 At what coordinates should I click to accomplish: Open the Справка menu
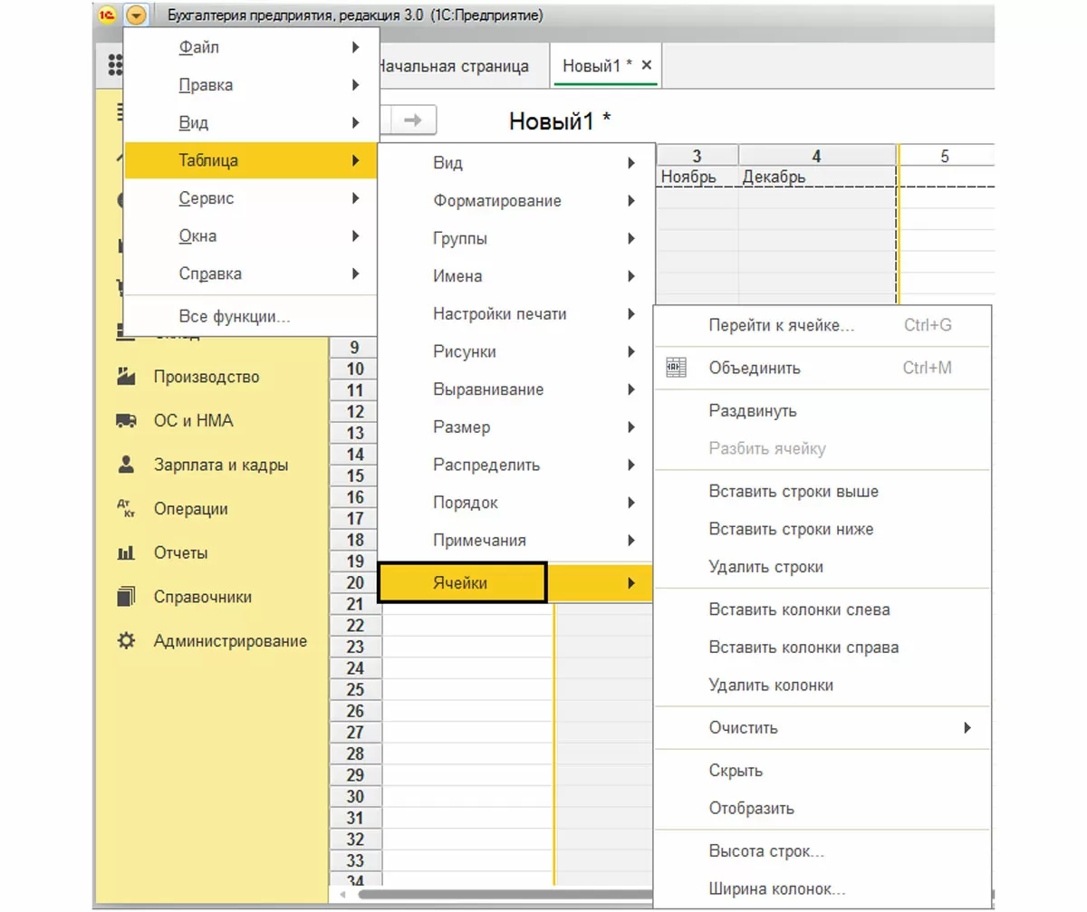click(x=251, y=274)
